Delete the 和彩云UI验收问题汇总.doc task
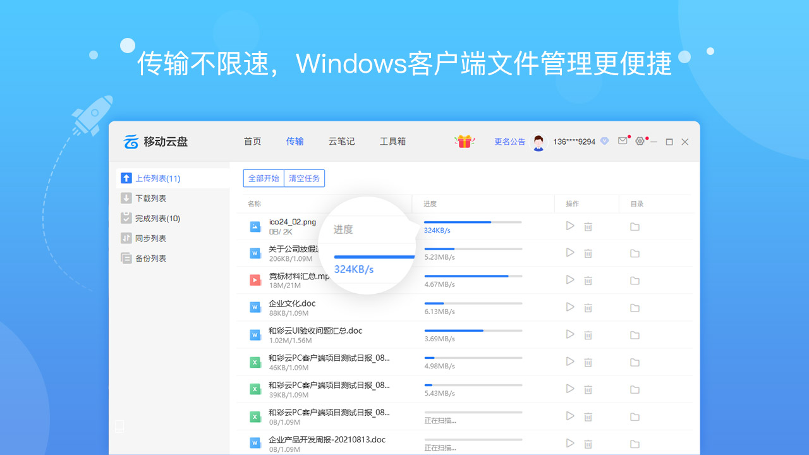 (588, 335)
